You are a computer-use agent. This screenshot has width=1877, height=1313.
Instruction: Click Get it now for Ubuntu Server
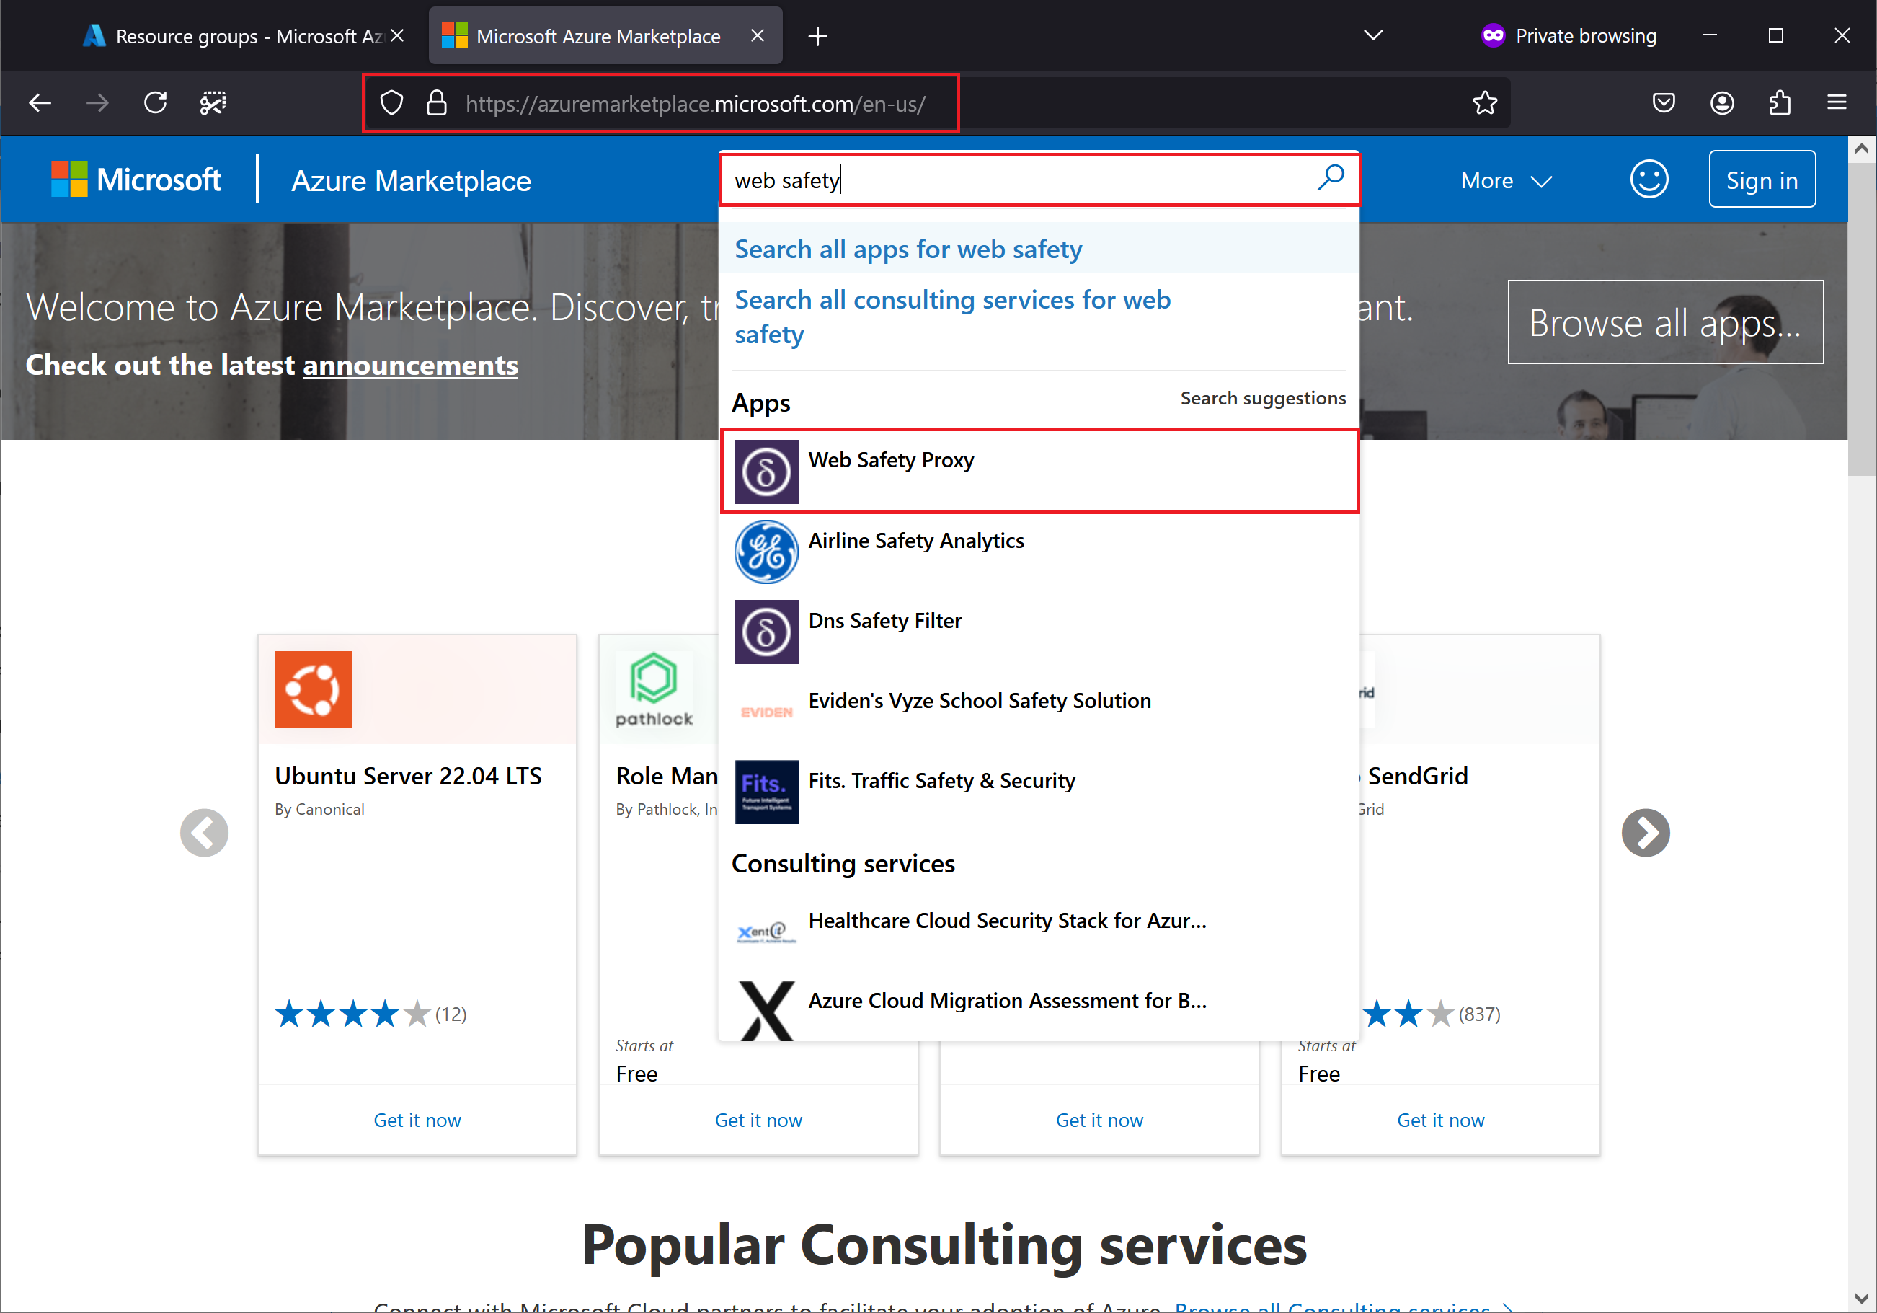[417, 1120]
